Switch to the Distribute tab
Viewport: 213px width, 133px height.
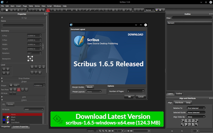click(179, 102)
